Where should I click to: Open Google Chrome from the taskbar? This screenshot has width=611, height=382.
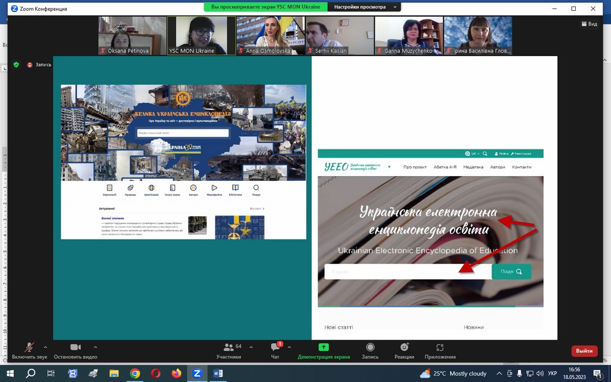point(135,374)
